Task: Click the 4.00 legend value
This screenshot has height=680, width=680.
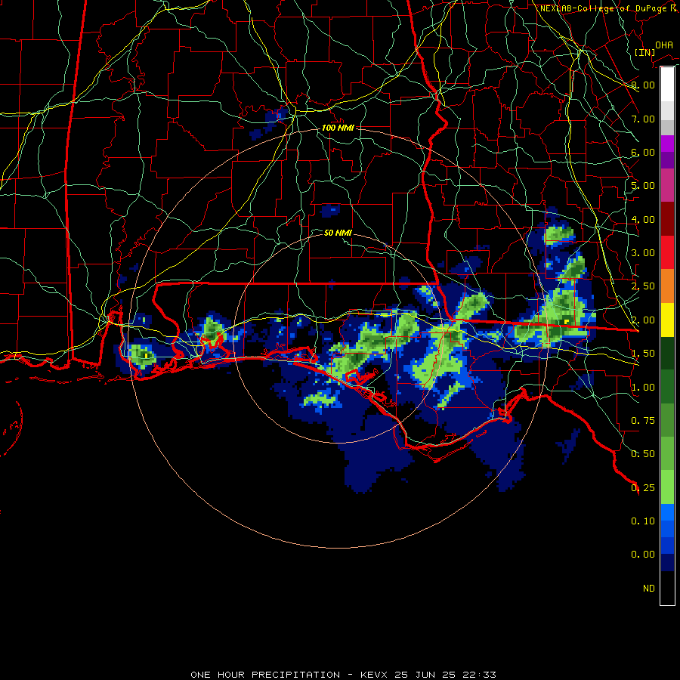Action: point(643,219)
